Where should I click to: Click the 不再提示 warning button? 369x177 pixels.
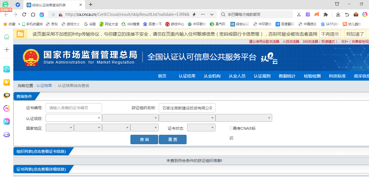[x=330, y=34]
